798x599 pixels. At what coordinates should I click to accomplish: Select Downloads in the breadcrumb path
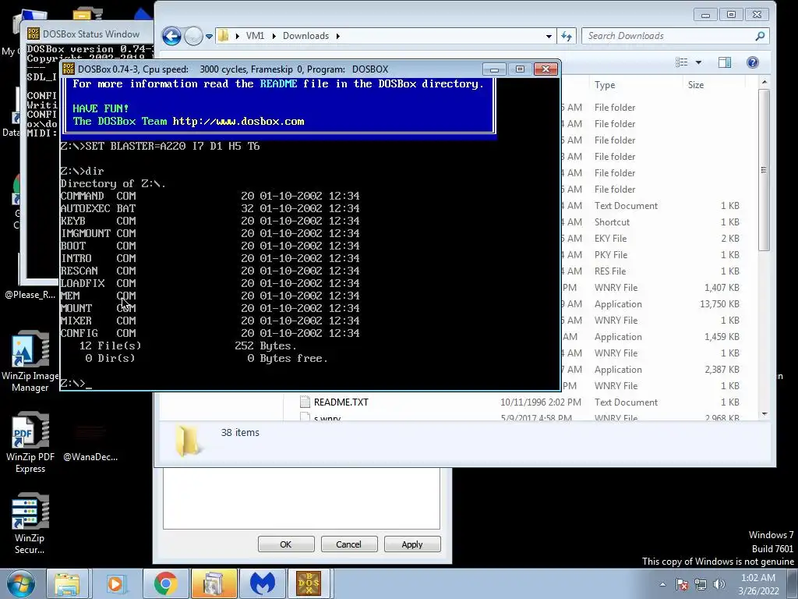[305, 36]
